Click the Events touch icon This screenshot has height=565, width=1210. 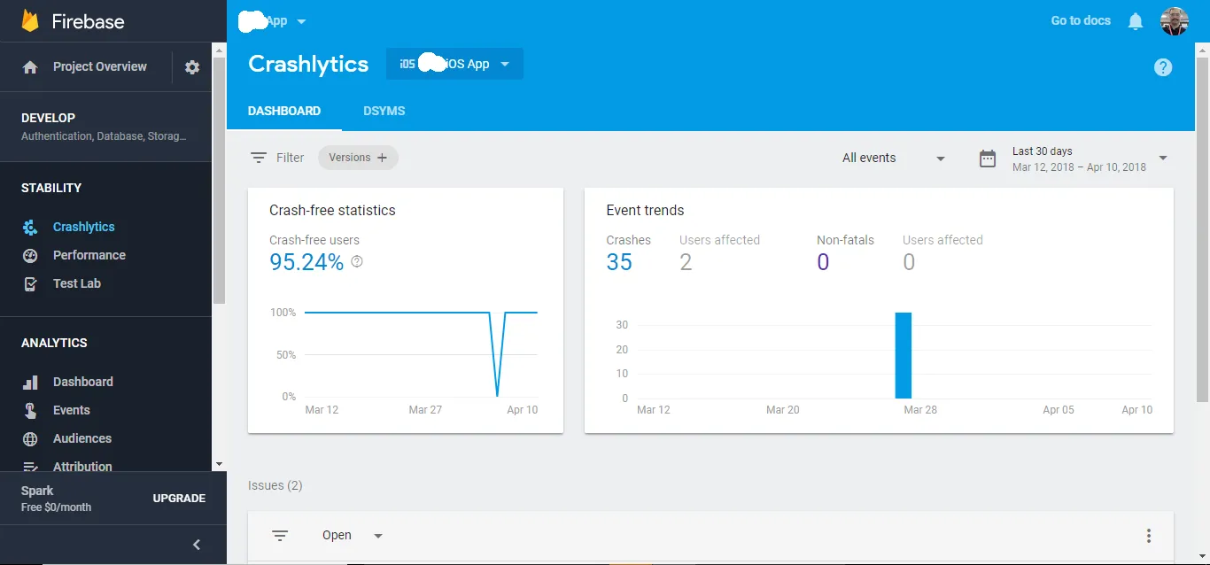[x=30, y=411]
